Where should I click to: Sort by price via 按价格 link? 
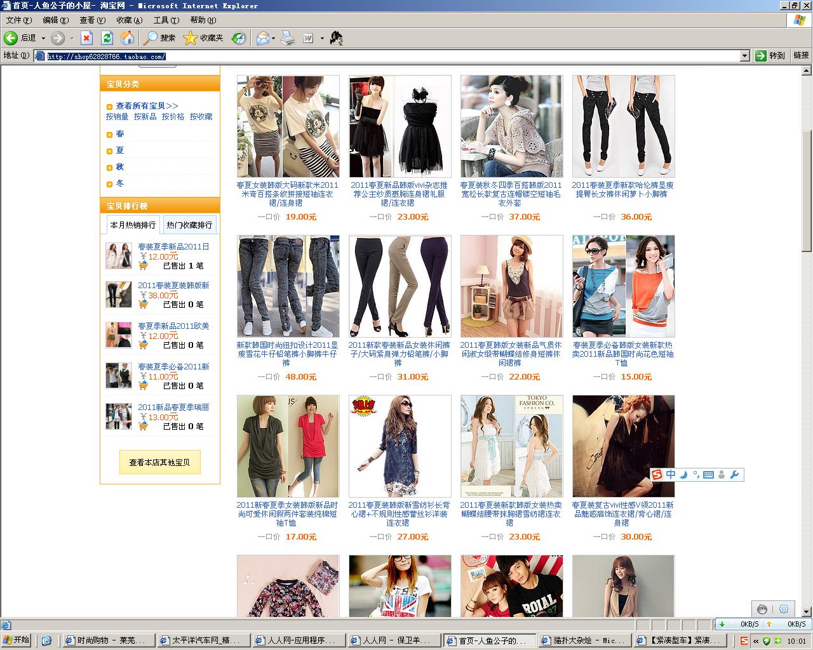(x=173, y=117)
